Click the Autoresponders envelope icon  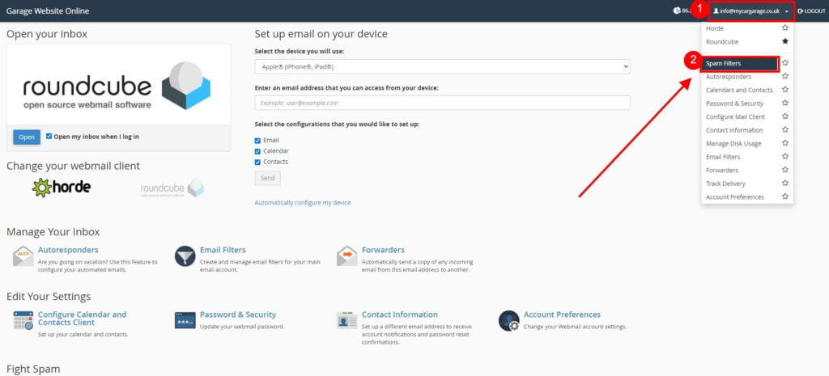click(23, 256)
